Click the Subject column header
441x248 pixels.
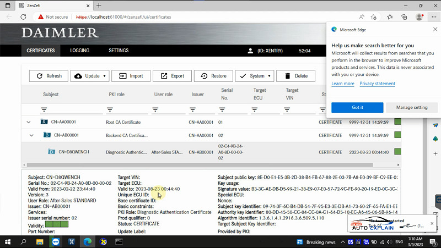pos(51,95)
